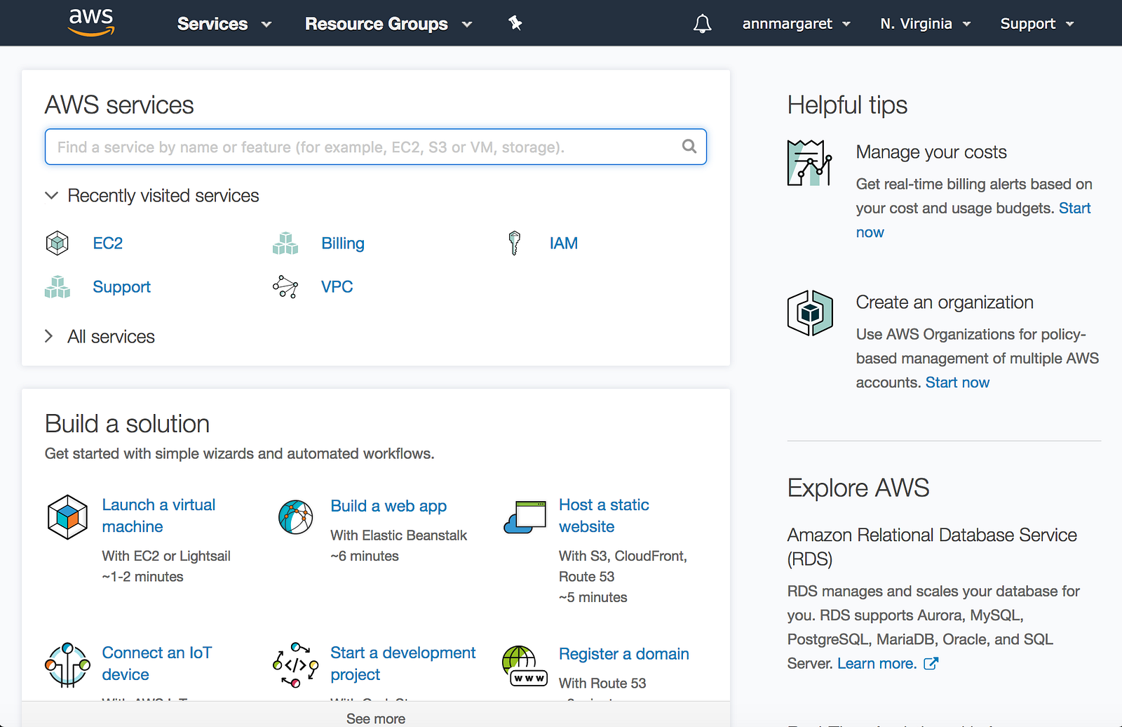Image resolution: width=1122 pixels, height=727 pixels.
Task: Click See more at the bottom
Action: [x=376, y=718]
